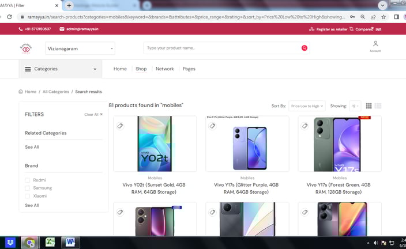
Task: Click the email envelope icon in top bar
Action: (x=62, y=29)
